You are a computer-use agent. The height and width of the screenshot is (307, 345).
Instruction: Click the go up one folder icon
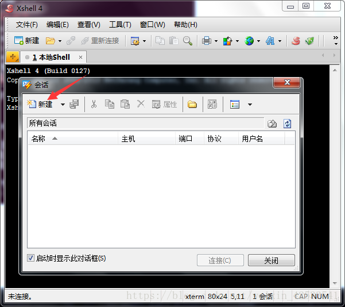tap(272, 124)
